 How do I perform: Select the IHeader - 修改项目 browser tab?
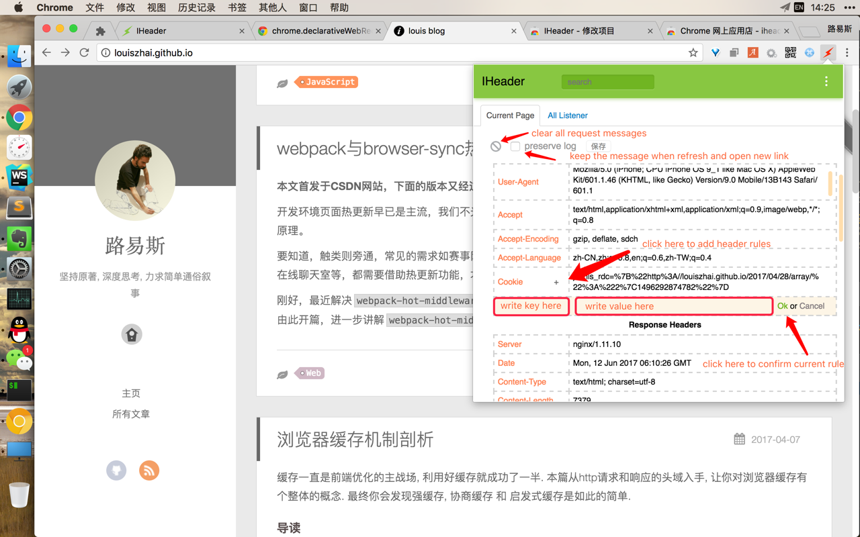[591, 31]
